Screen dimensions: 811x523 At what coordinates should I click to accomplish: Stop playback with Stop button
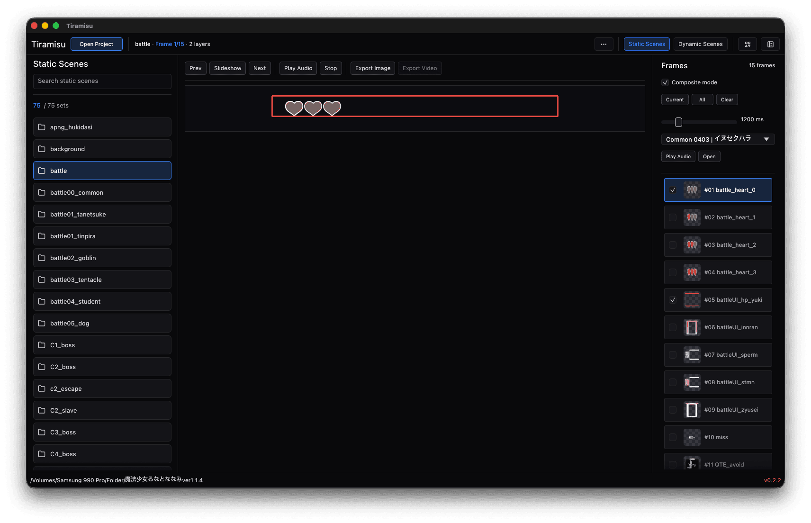331,68
